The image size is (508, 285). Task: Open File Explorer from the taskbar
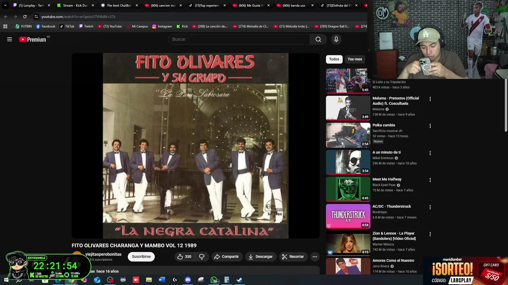pos(149,280)
